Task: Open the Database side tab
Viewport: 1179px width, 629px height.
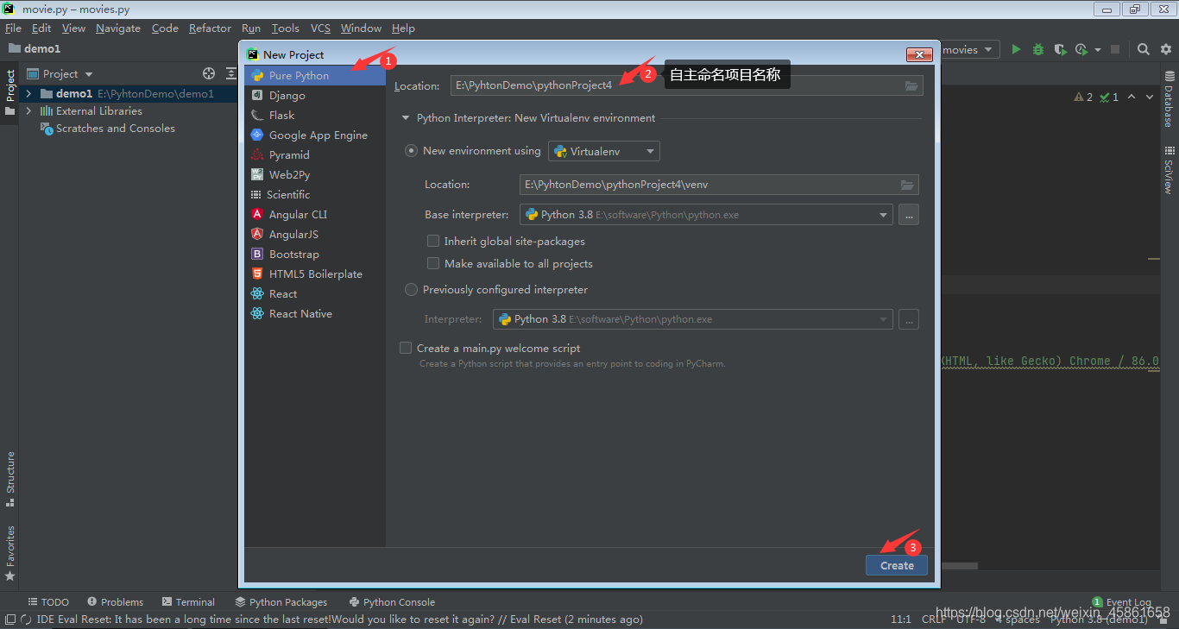Action: [x=1169, y=100]
